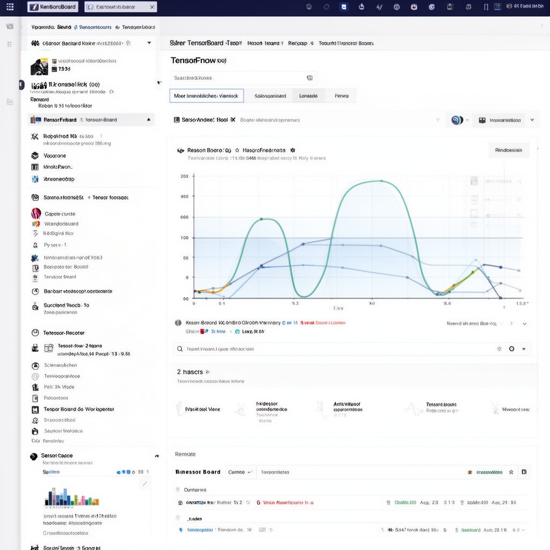
Task: Toggle the circle icon in lower search bar
Action: tap(512, 349)
